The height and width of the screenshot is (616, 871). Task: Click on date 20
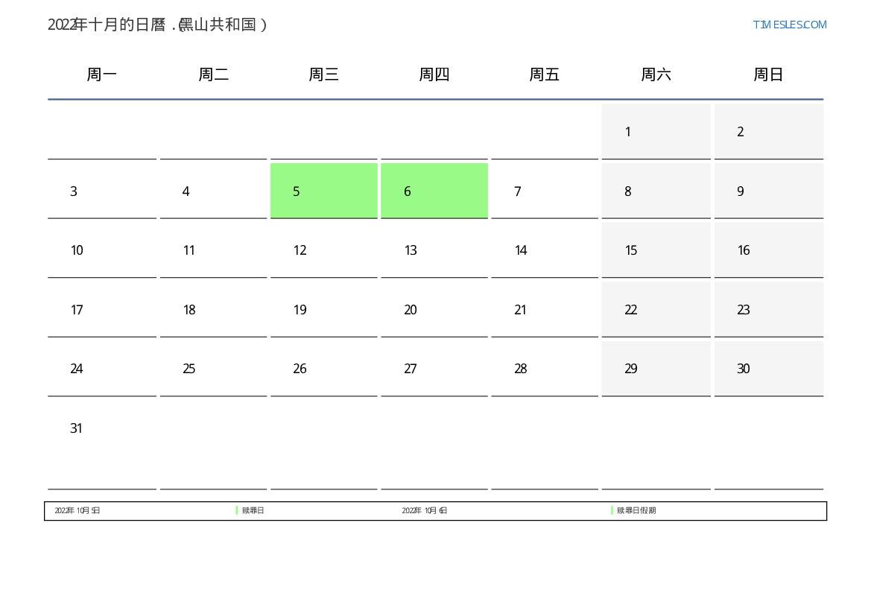pos(411,310)
